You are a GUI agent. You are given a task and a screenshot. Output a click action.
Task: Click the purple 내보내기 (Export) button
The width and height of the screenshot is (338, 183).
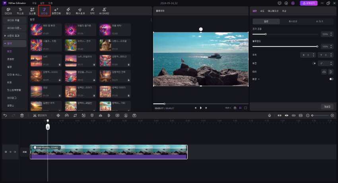click(x=308, y=3)
